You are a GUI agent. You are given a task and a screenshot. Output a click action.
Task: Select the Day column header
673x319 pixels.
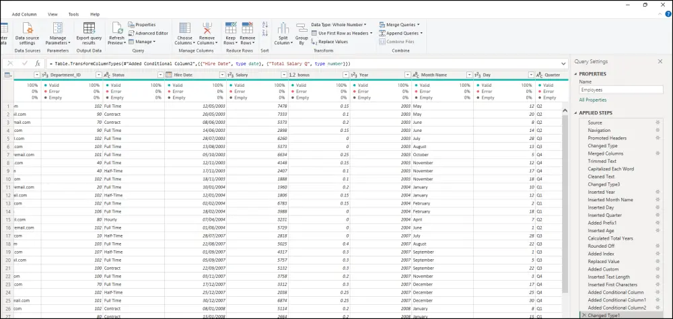click(504, 75)
